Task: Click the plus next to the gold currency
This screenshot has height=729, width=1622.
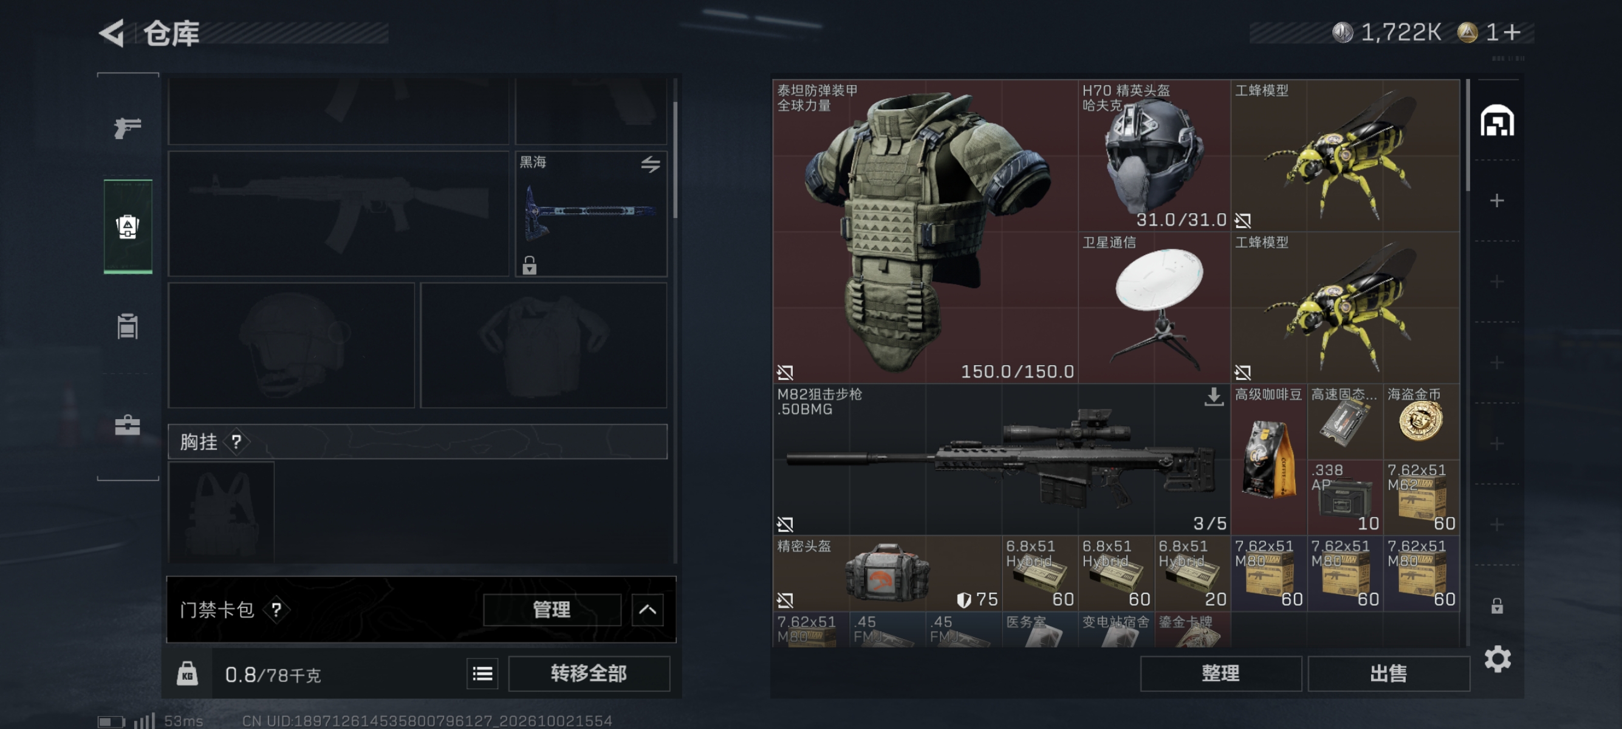Action: 1513,32
